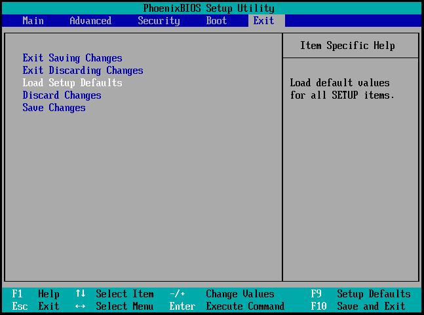Open the Main menu tab

[x=33, y=21]
